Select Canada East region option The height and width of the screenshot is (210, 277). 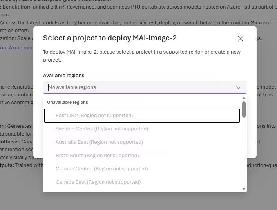142,182
